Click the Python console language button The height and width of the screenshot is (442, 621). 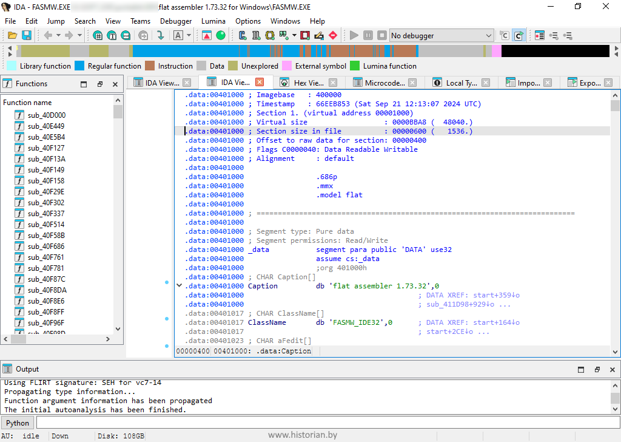click(18, 423)
